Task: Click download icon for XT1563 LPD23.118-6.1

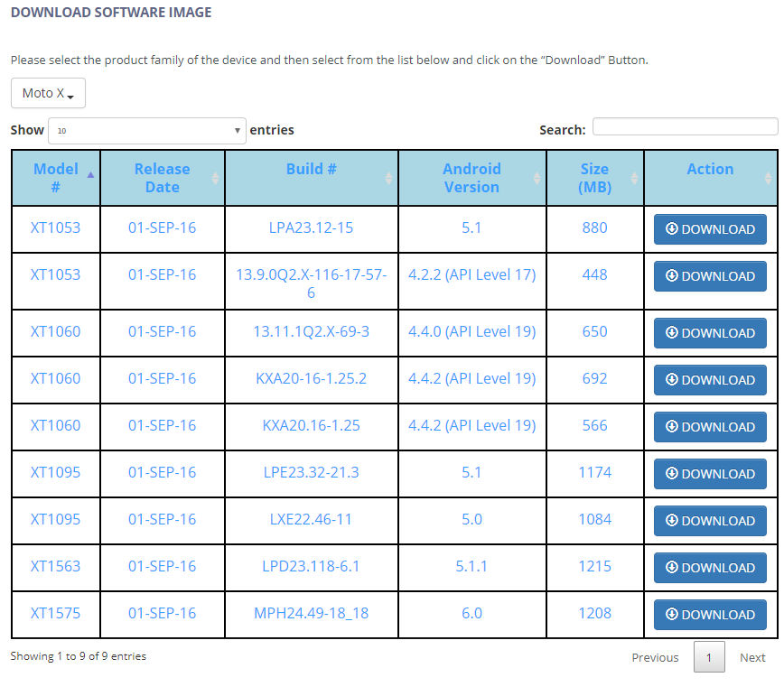Action: tap(671, 567)
